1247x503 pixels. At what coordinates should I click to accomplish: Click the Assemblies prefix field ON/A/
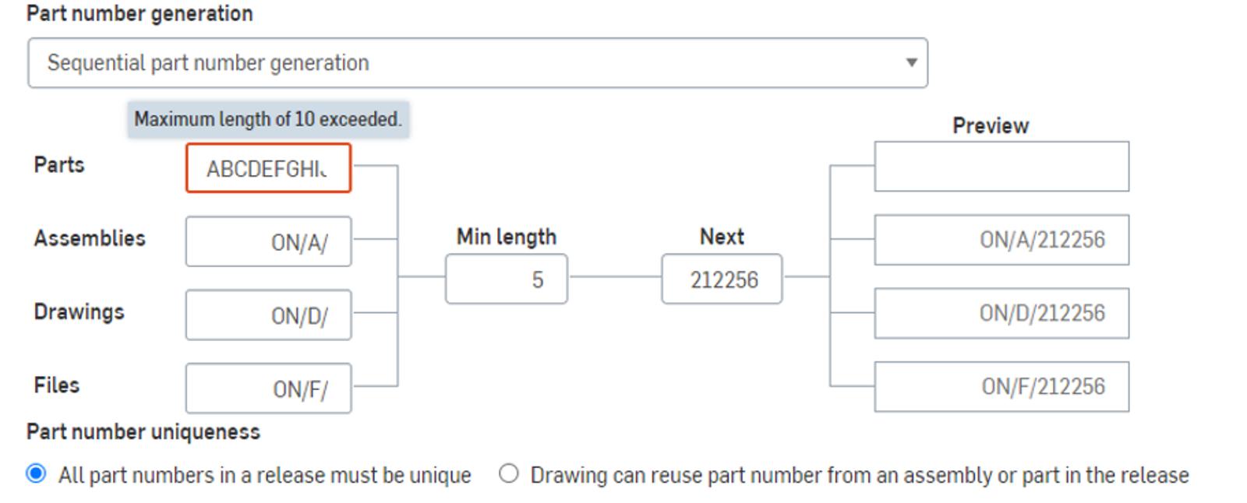(268, 242)
